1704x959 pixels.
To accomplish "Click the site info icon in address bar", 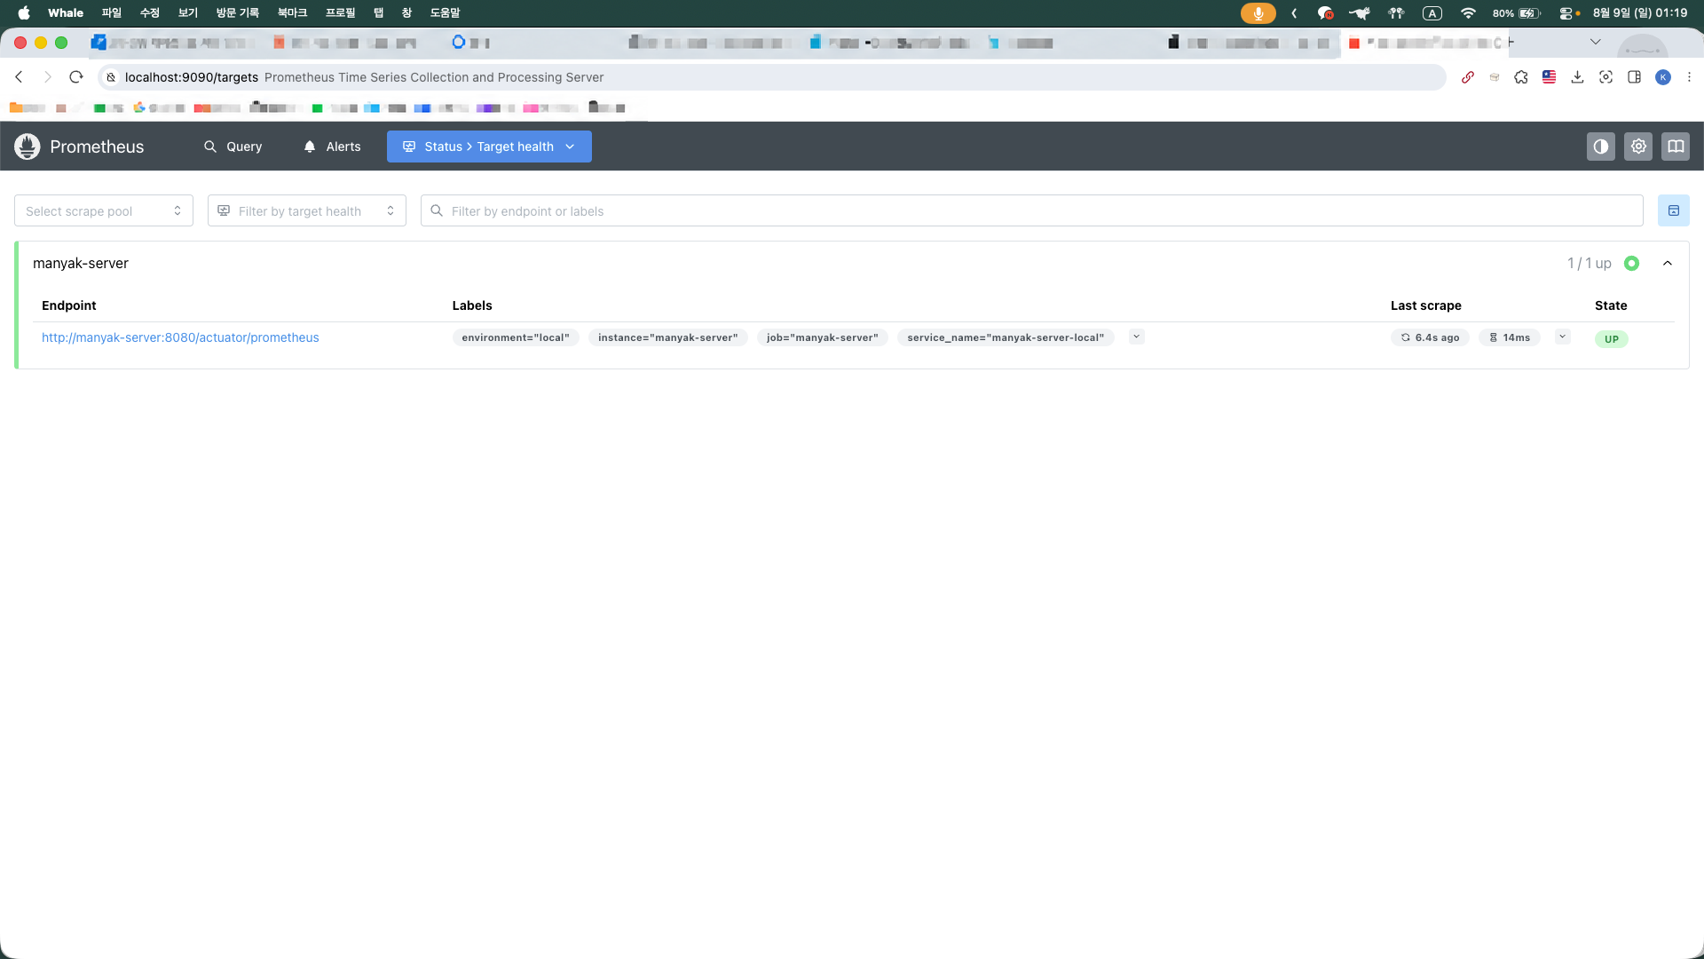I will click(x=111, y=77).
